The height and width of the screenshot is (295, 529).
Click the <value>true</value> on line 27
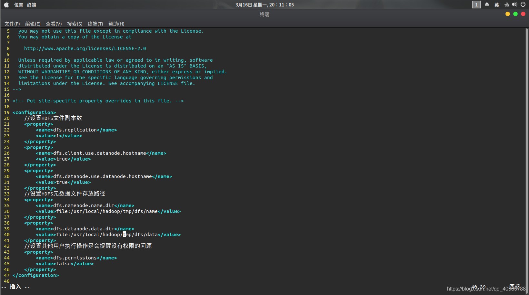63,159
